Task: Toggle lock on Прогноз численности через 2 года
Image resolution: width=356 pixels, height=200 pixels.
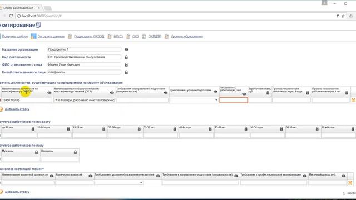Action: (x=308, y=93)
